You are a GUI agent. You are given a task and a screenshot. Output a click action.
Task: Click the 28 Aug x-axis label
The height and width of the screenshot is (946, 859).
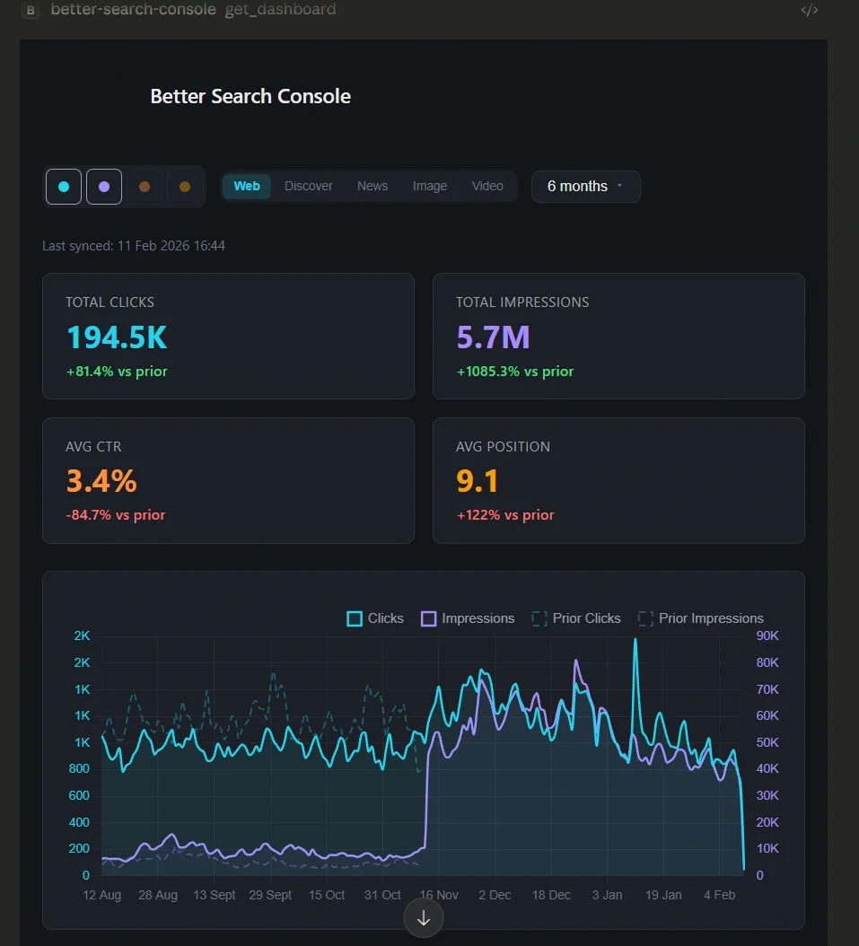158,895
